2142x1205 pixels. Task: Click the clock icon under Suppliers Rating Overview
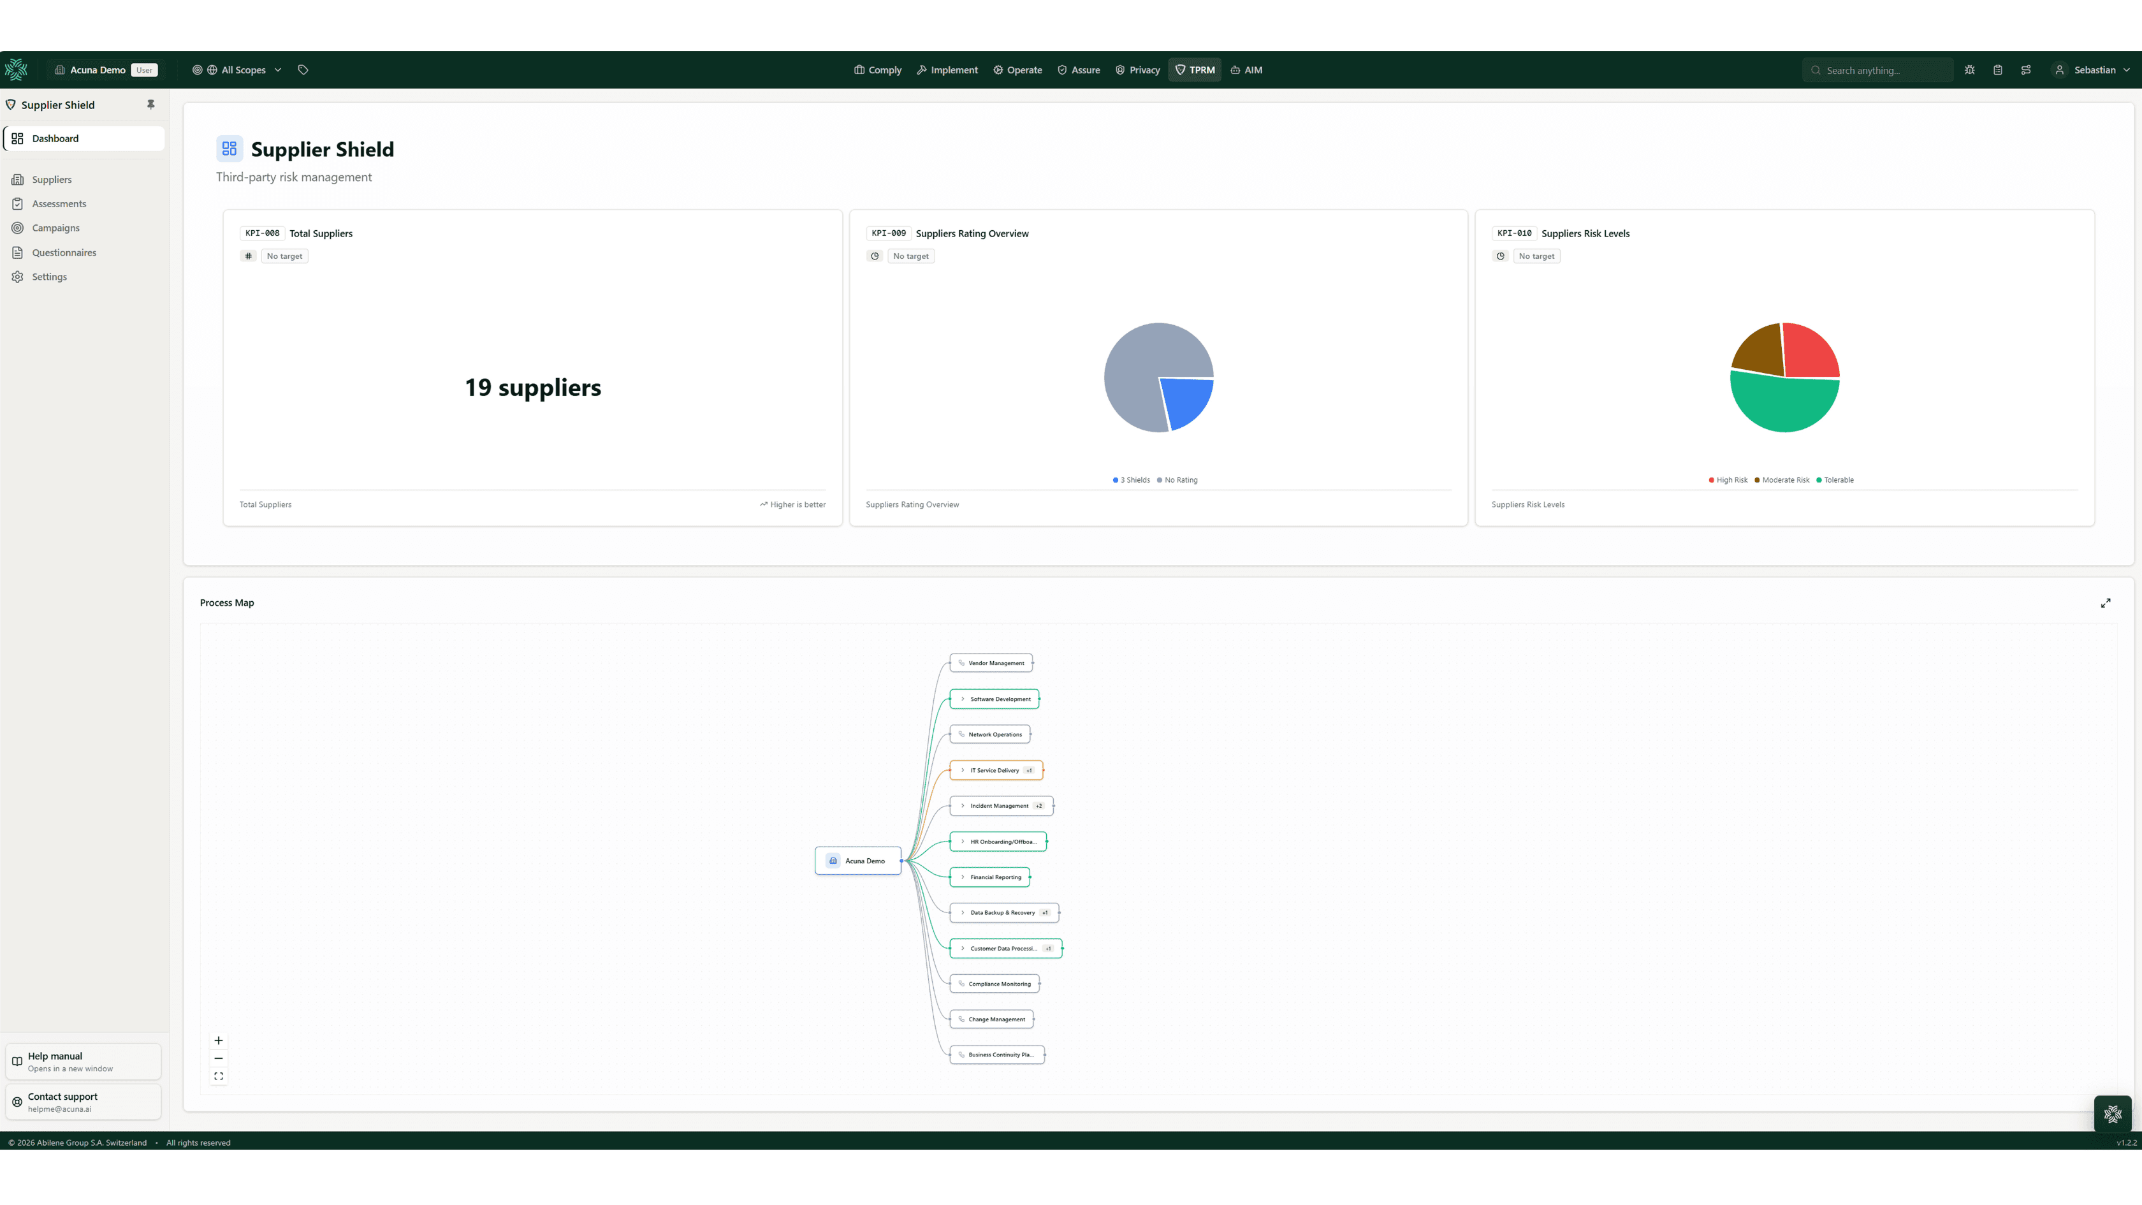(875, 256)
